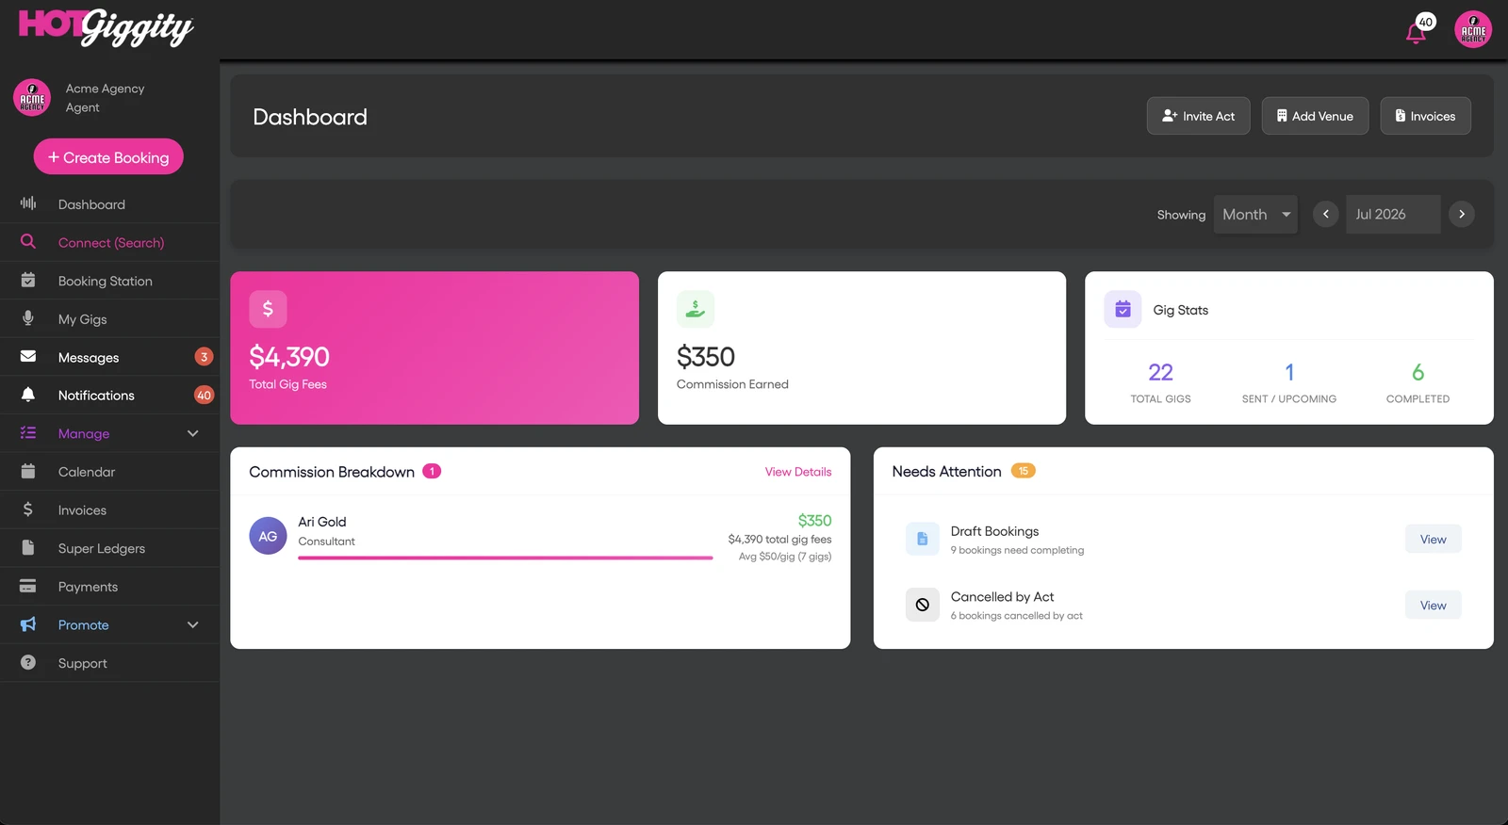Expand the Promote menu chevron

click(x=193, y=624)
